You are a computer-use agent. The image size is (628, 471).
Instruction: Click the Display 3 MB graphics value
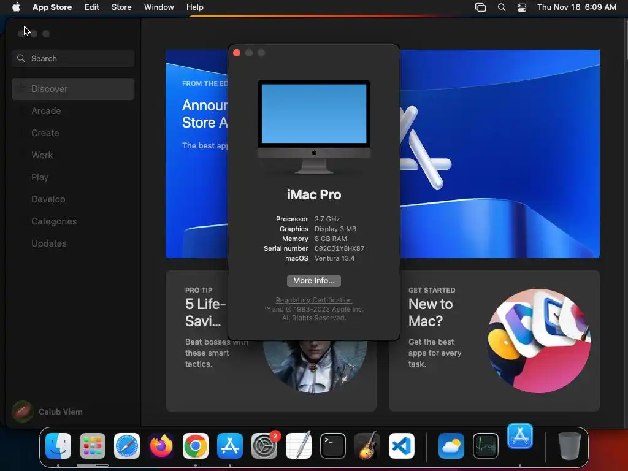pyautogui.click(x=335, y=229)
